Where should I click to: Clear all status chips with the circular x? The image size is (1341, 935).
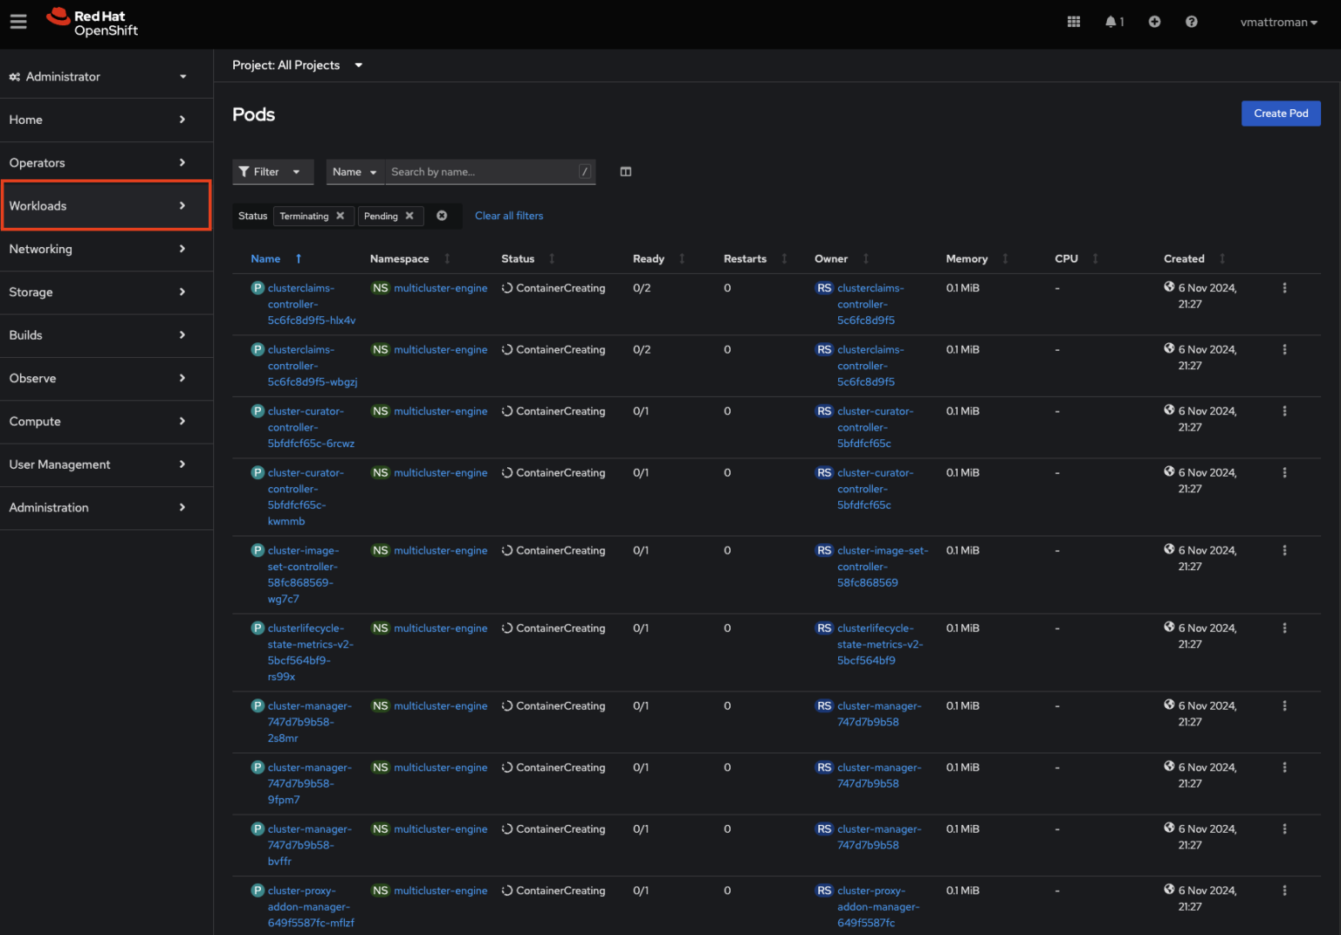pyautogui.click(x=442, y=216)
